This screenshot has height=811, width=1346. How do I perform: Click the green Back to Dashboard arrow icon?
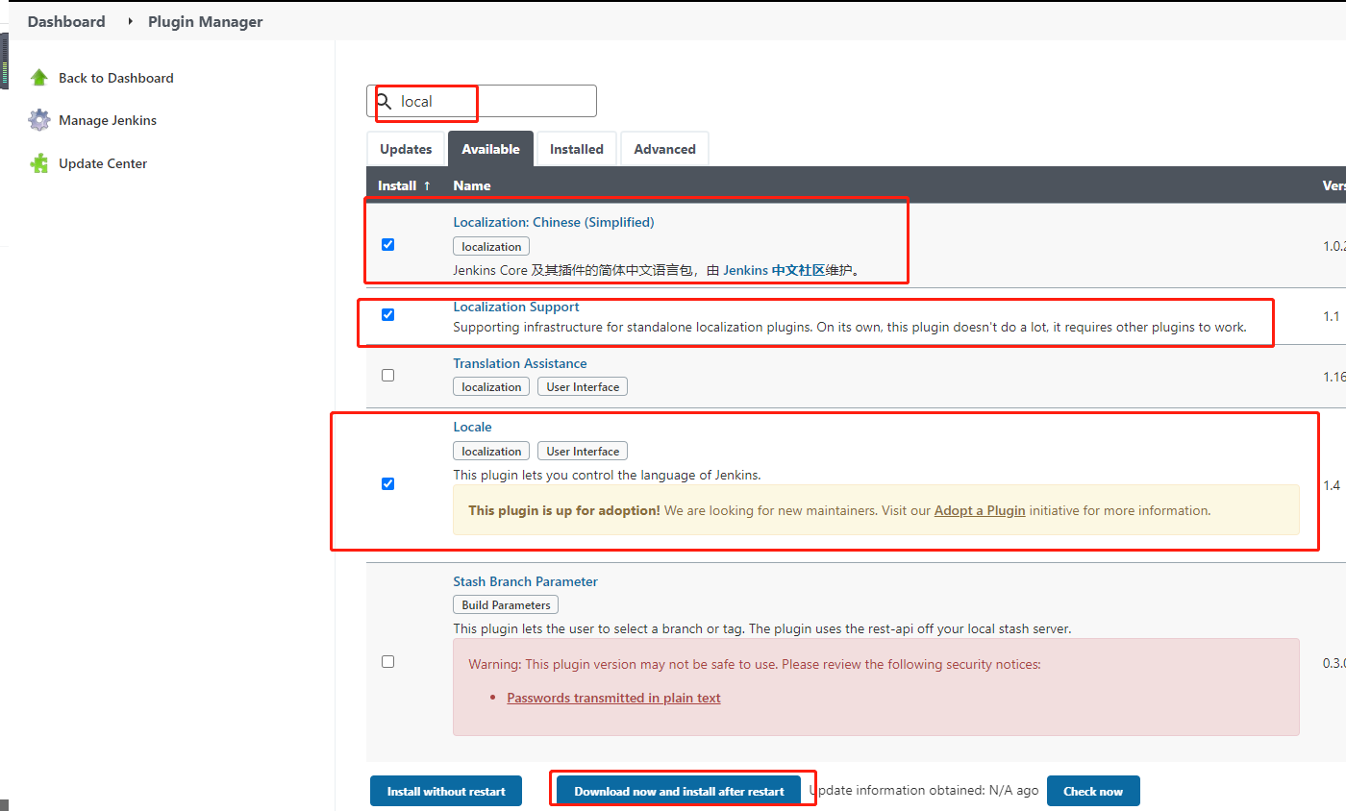coord(39,78)
